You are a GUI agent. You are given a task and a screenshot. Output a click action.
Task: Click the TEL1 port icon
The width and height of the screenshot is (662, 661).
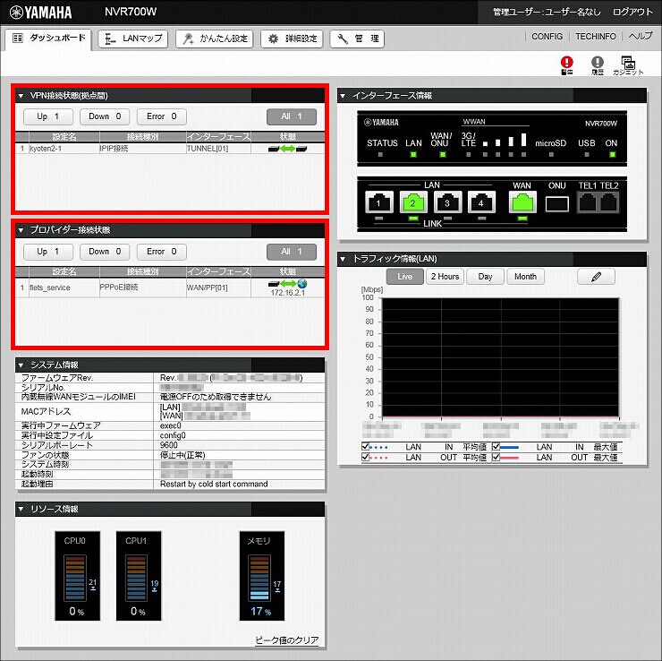588,202
